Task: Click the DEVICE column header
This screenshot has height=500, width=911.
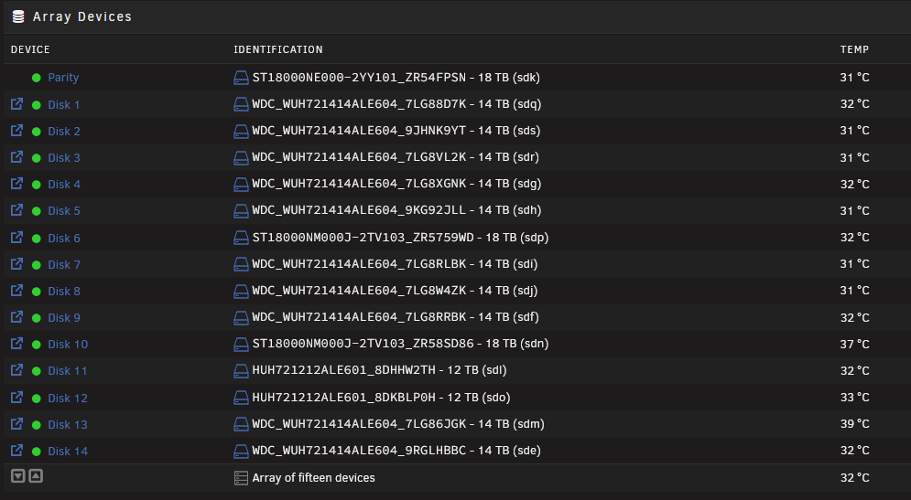Action: (30, 49)
